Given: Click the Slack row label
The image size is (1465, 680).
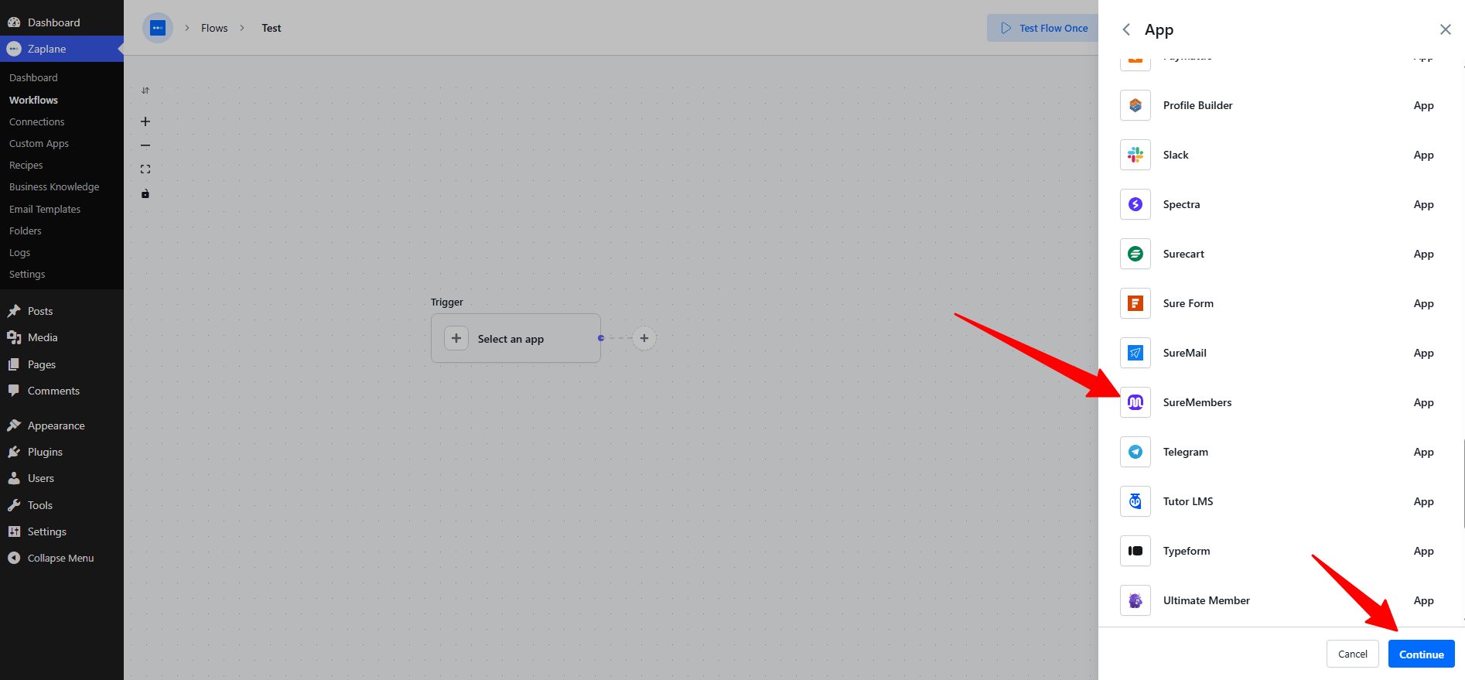Looking at the screenshot, I should pos(1176,155).
